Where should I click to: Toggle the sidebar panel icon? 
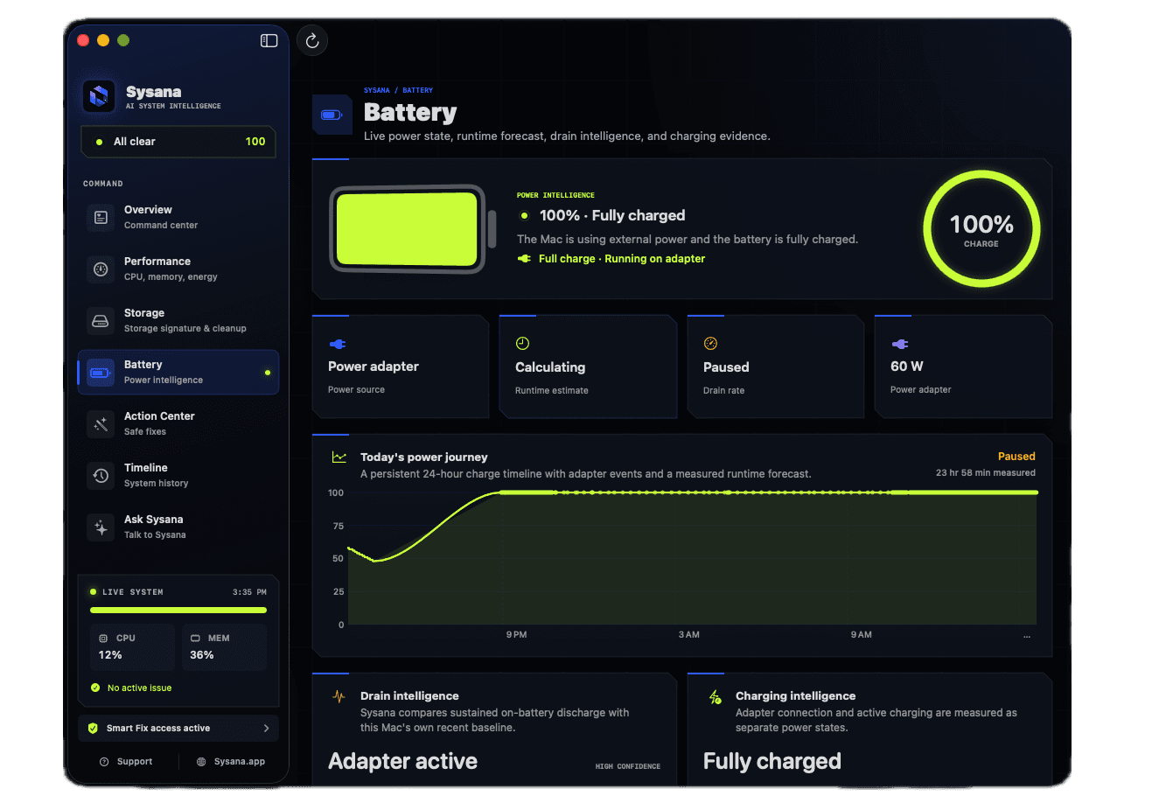tap(269, 40)
